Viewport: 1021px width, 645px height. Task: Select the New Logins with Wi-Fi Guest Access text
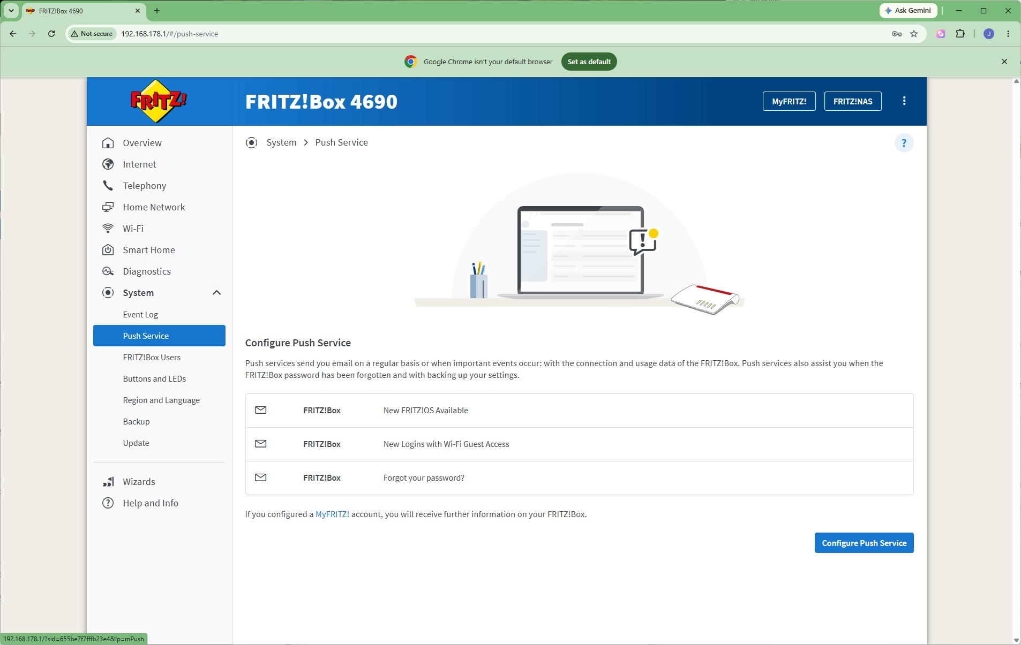(446, 444)
